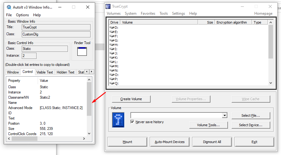The image size is (281, 155).
Task: Open AutoIt Help menu
Action: (x=37, y=15)
